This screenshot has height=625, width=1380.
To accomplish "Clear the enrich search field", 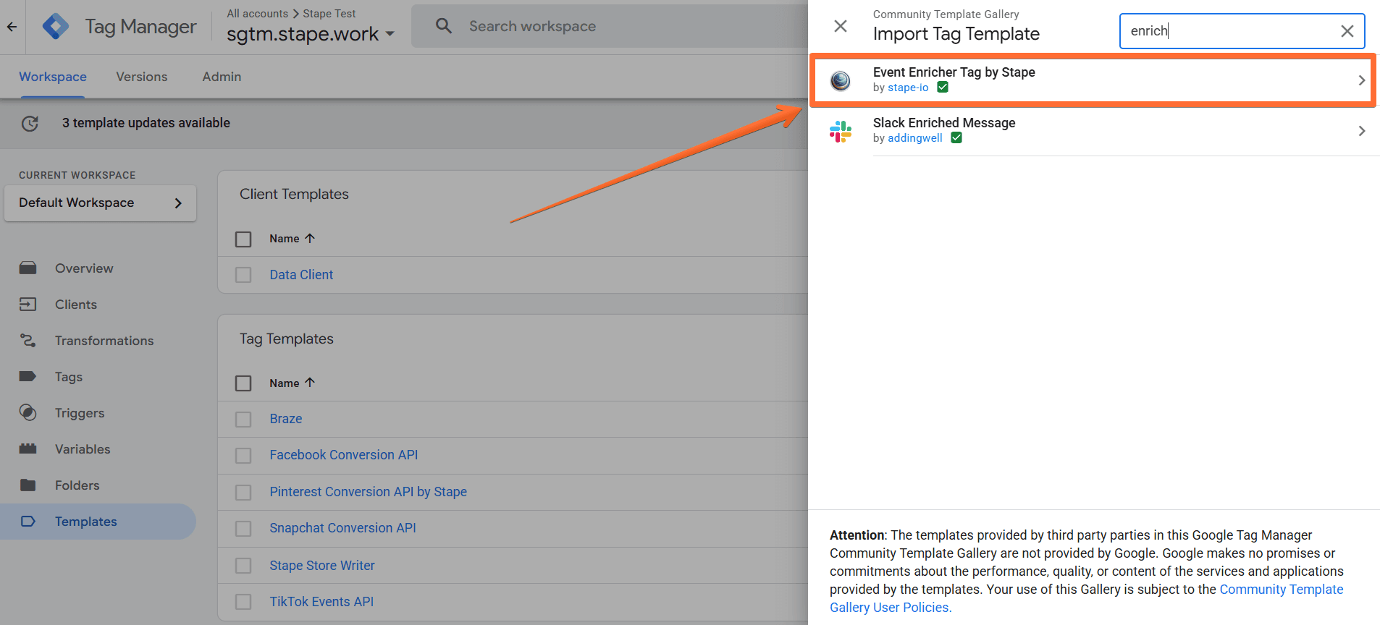I will [1347, 31].
